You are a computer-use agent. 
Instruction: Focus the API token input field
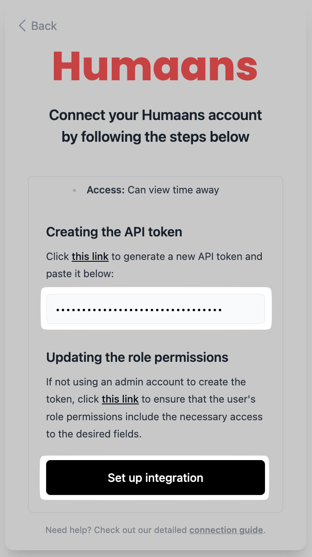tap(156, 309)
